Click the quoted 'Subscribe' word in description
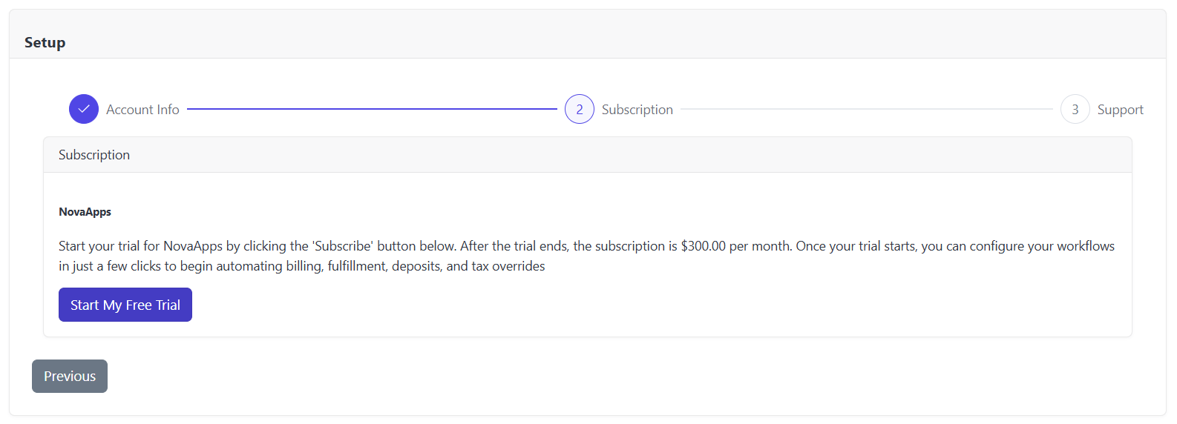This screenshot has width=1177, height=424. coord(342,246)
